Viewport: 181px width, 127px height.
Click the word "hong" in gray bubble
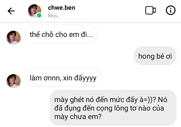(146, 56)
